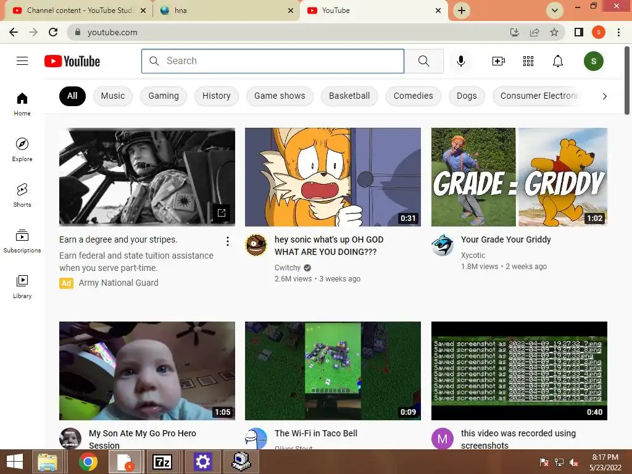Select the Basketball filter chip
This screenshot has width=632, height=474.
349,96
